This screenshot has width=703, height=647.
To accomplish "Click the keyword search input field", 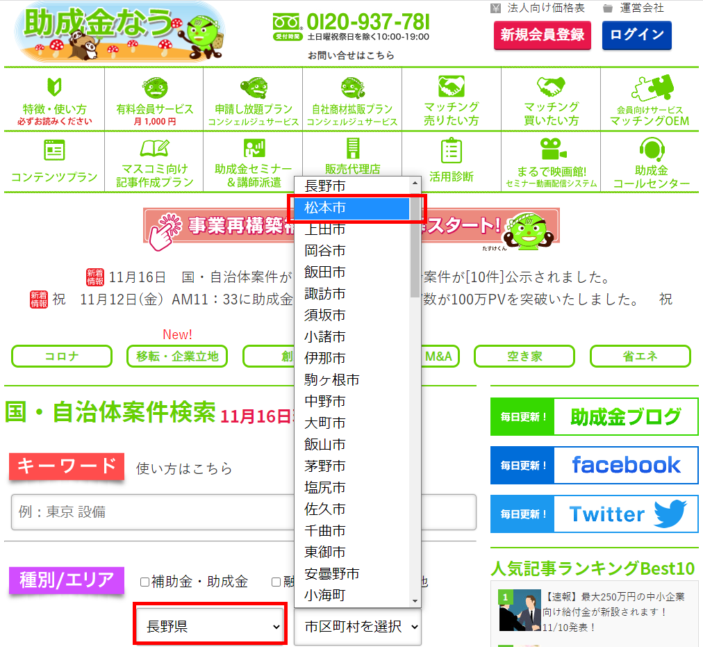I will [x=243, y=512].
